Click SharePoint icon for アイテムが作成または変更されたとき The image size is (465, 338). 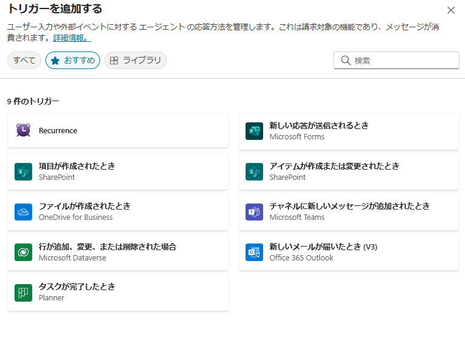pos(254,171)
